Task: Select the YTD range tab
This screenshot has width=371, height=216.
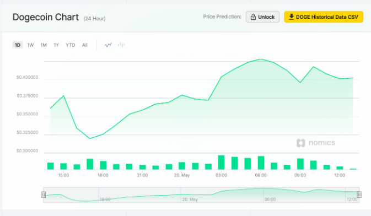Action: [70, 45]
